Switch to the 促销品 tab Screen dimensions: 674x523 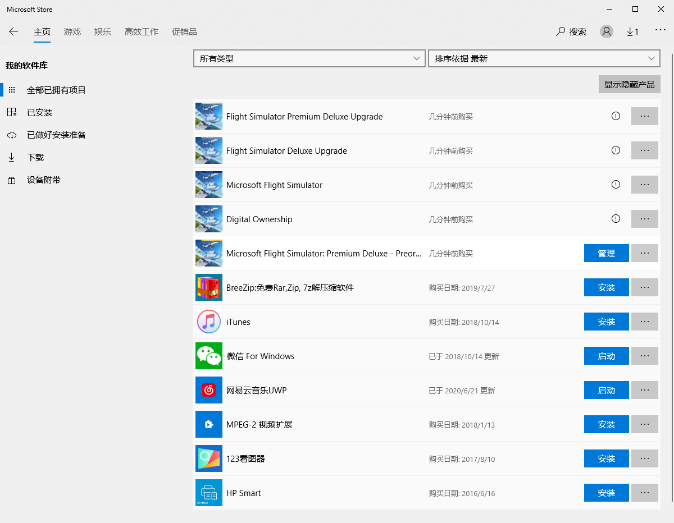pos(184,32)
